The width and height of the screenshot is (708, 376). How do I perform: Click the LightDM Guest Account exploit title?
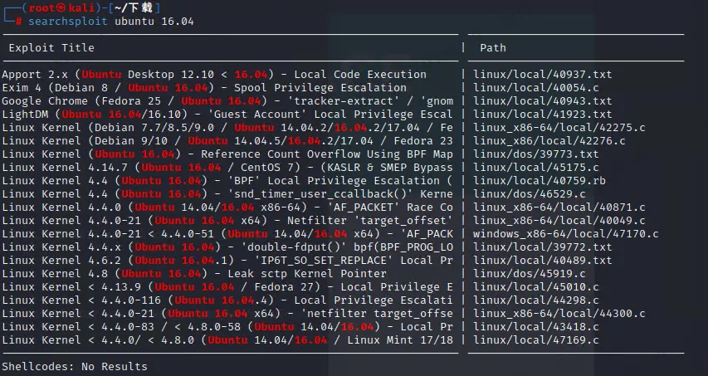(227, 115)
